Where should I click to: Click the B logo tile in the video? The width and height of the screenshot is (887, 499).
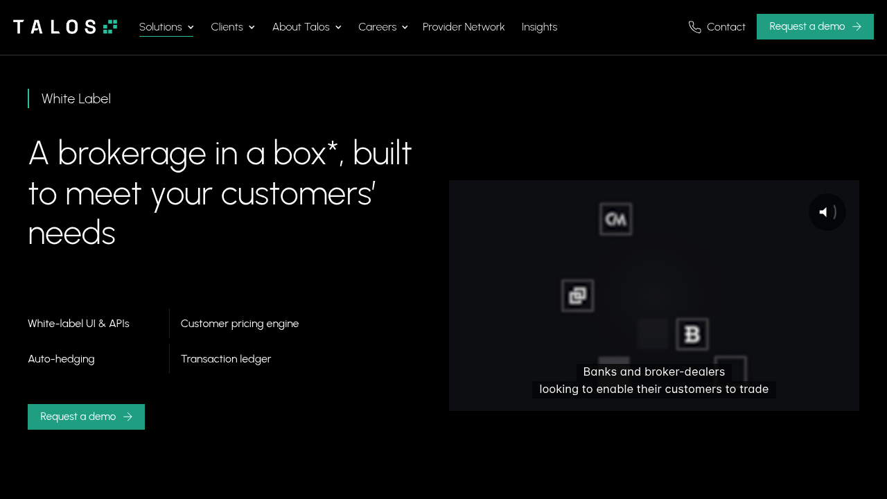pos(692,335)
